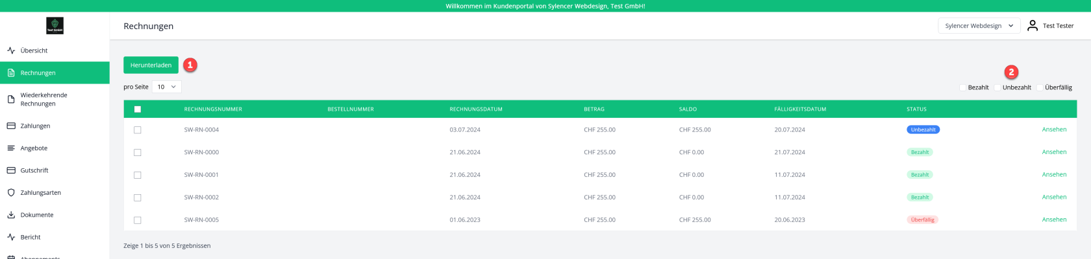Enable the Überfällig filter checkbox
The height and width of the screenshot is (259, 1091).
click(x=1040, y=87)
